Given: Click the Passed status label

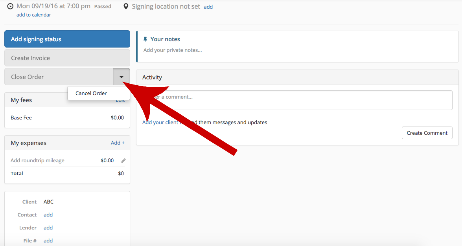Looking at the screenshot, I should [x=103, y=6].
